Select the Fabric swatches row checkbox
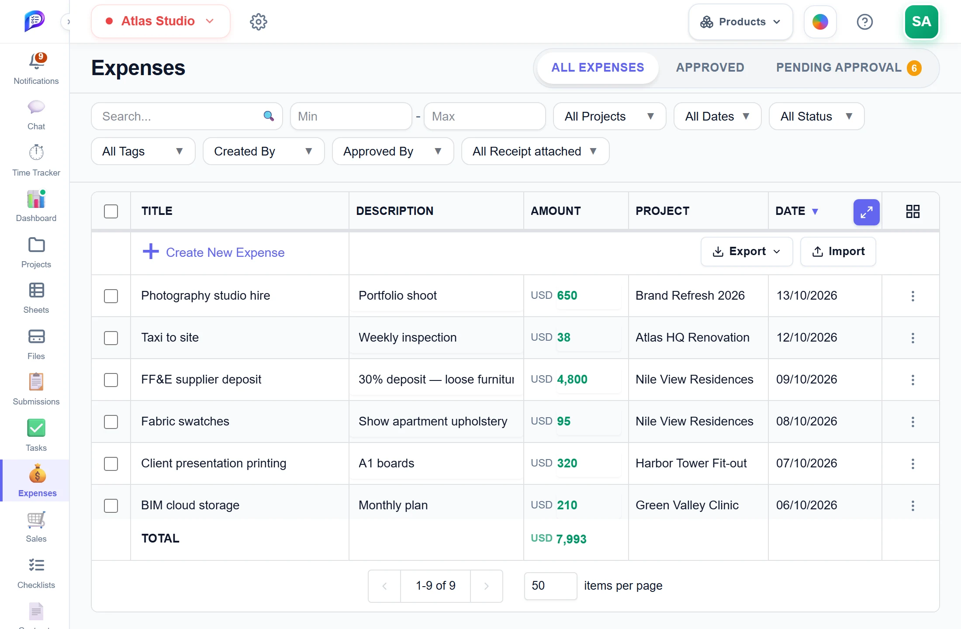The width and height of the screenshot is (961, 629). pos(111,422)
